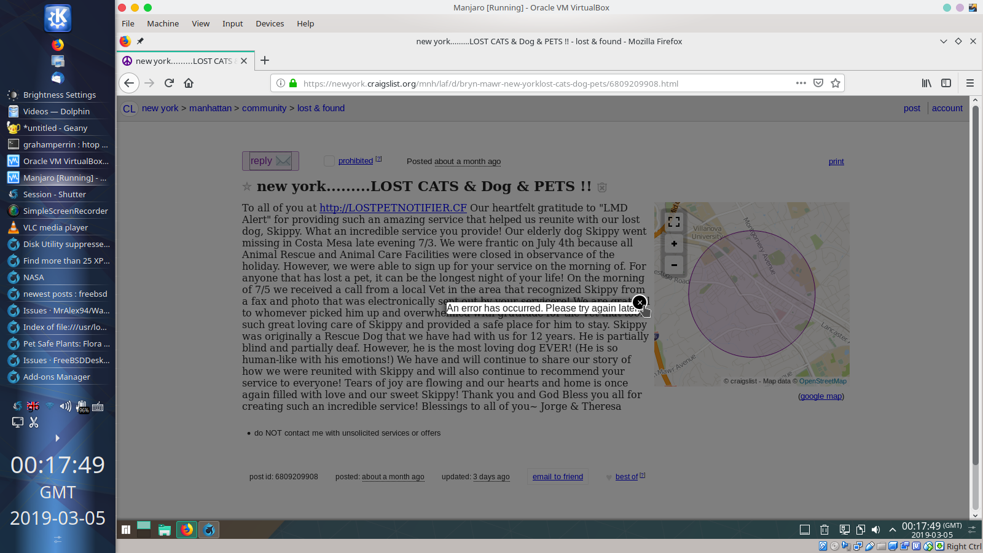Dismiss the error message with the X
Viewport: 983px width, 553px height.
pyautogui.click(x=640, y=302)
